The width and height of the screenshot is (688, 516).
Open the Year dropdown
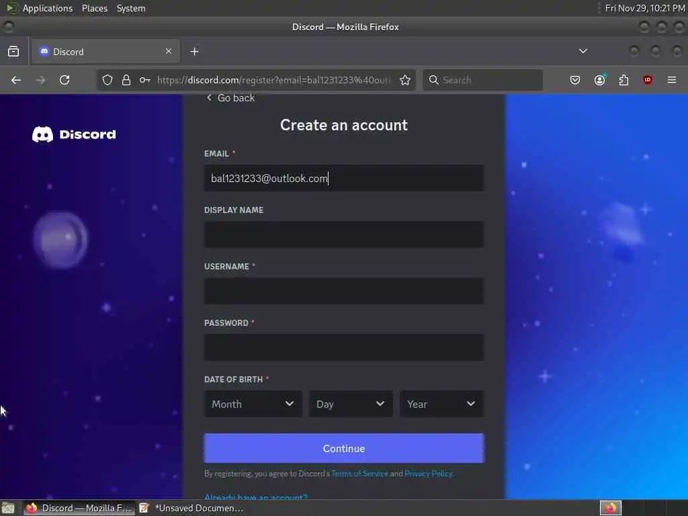coord(442,404)
